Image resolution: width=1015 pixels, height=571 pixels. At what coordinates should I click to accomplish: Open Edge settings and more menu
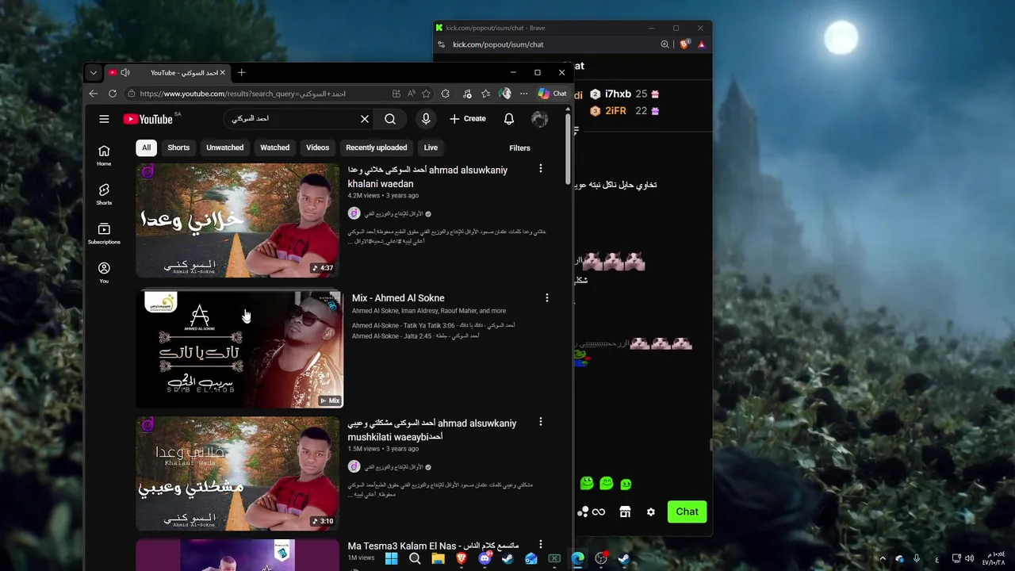pos(523,94)
